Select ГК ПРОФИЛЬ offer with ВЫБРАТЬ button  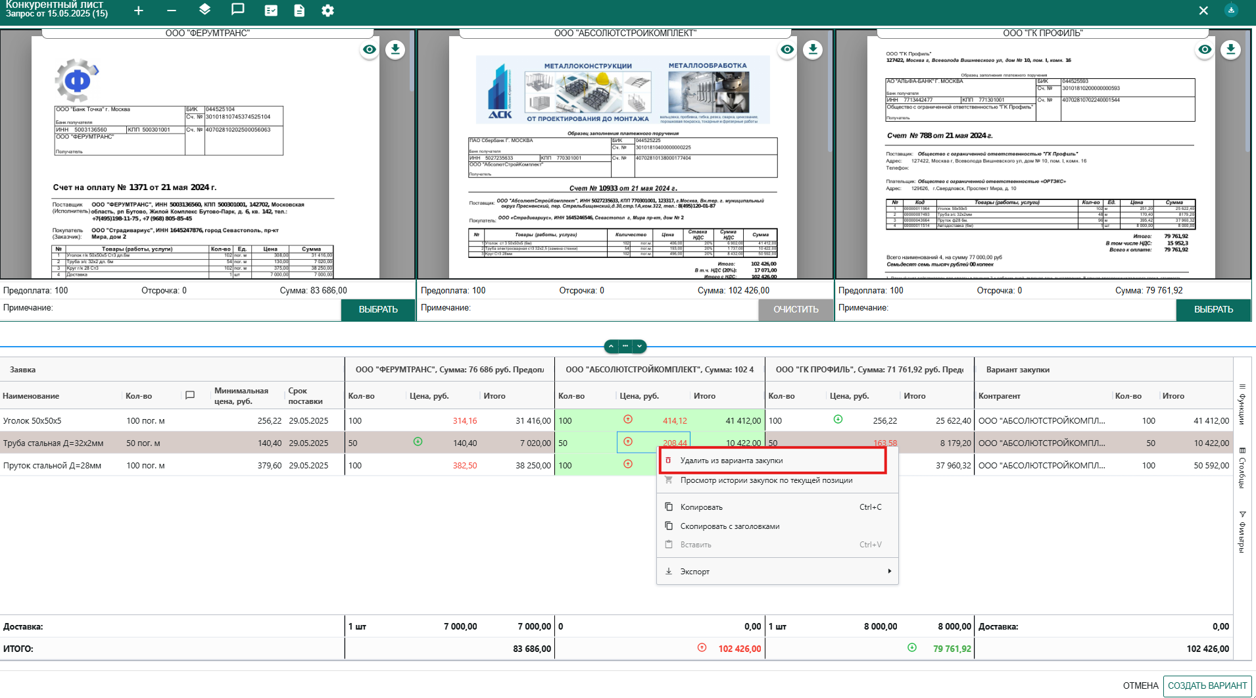(x=1213, y=309)
